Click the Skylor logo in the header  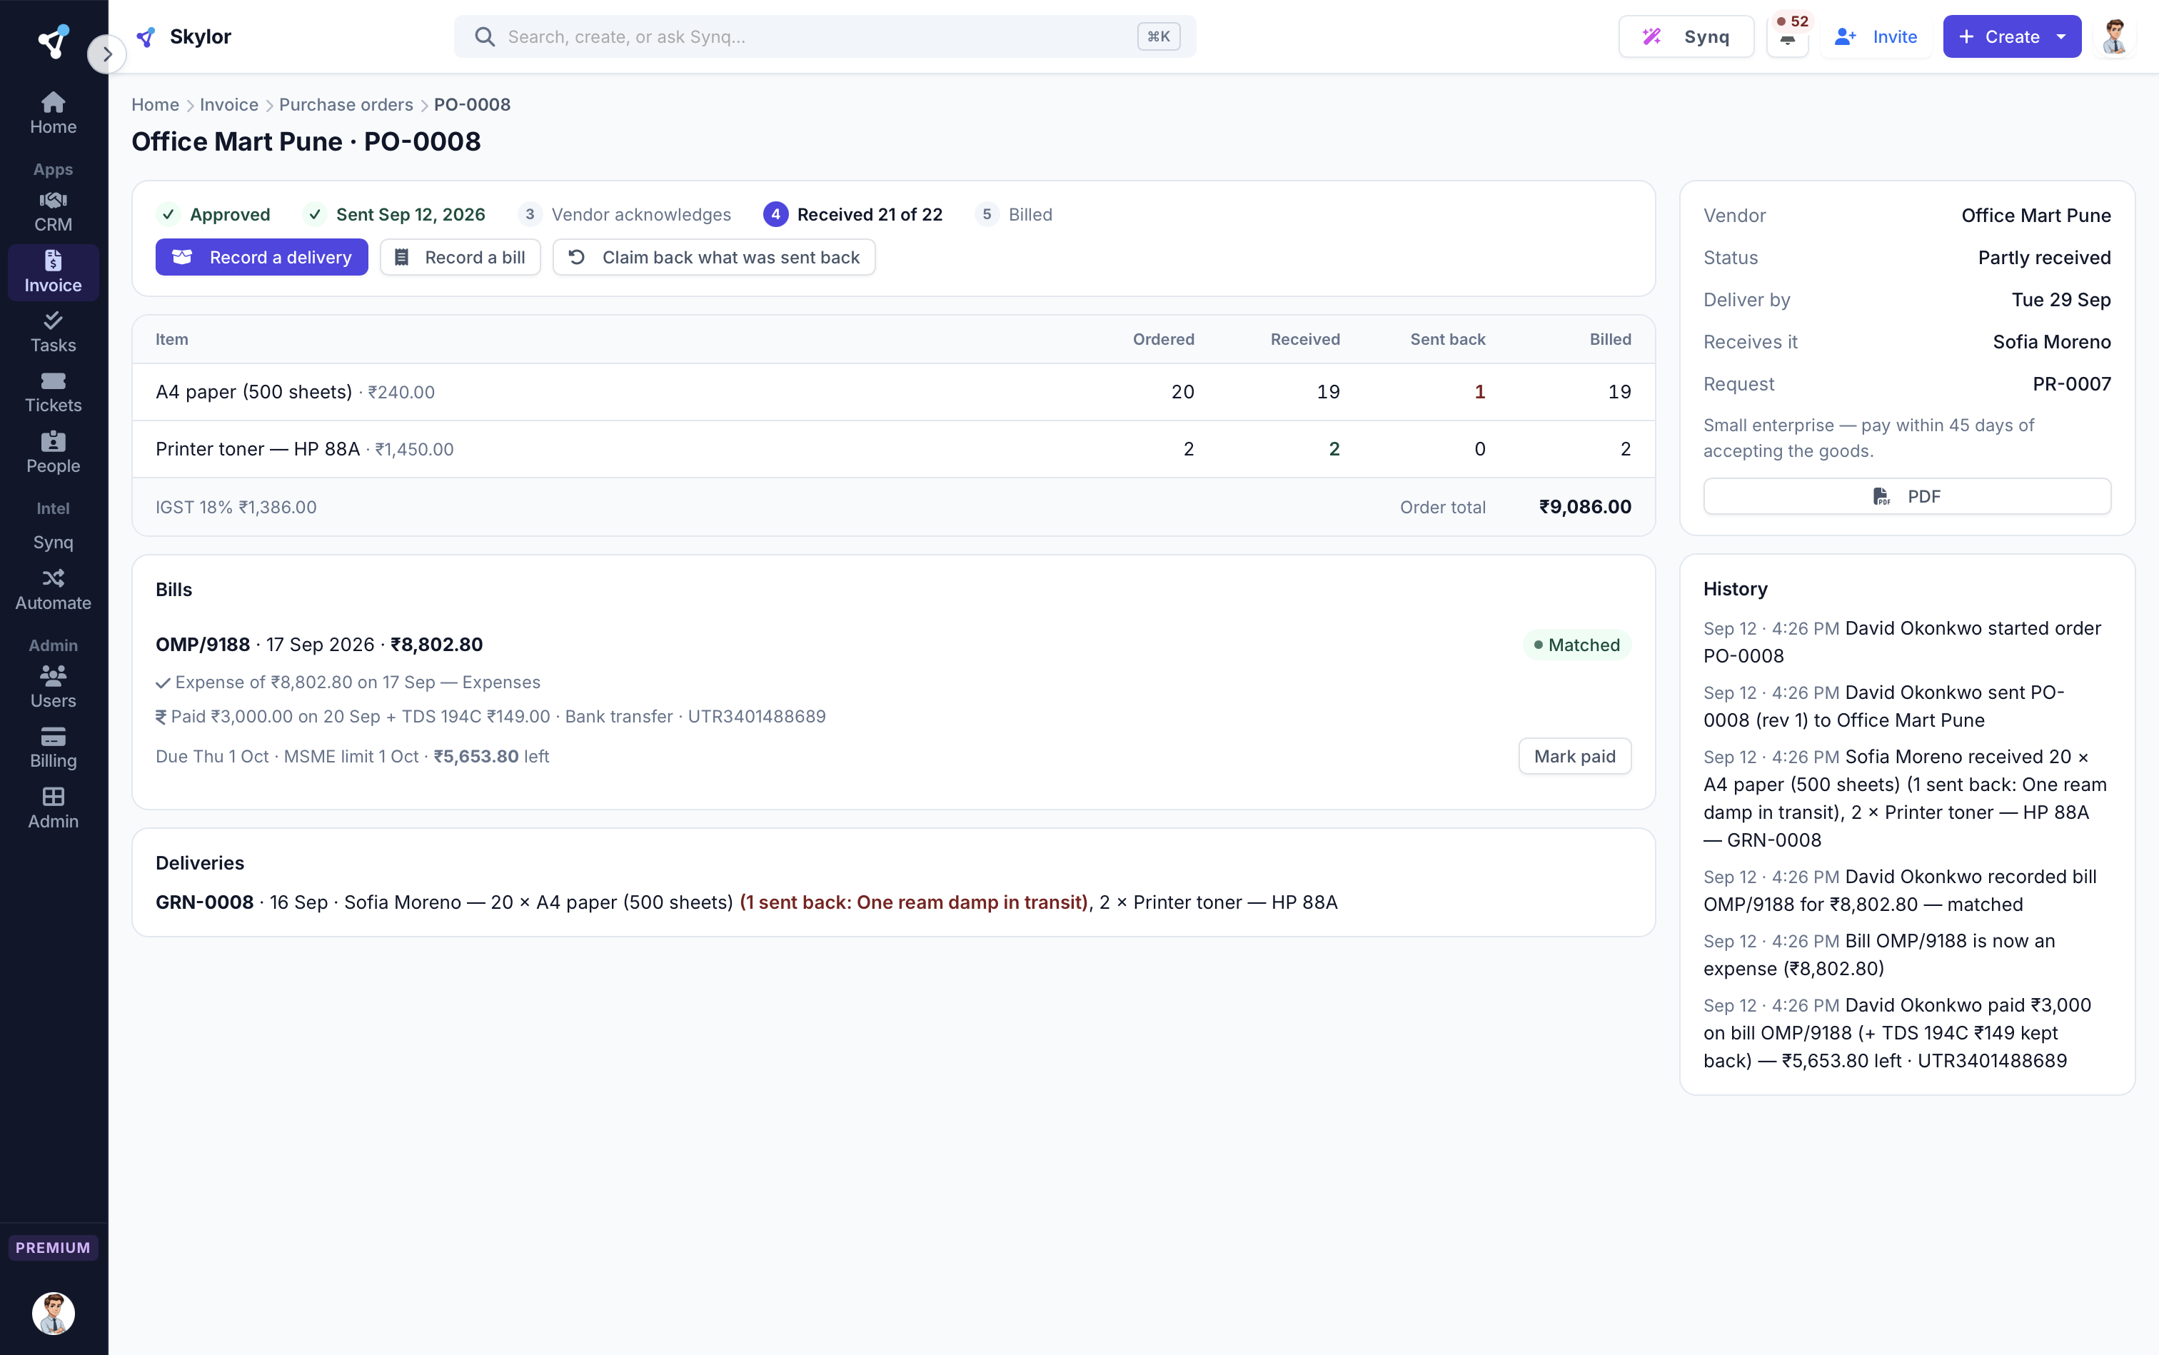coord(183,36)
